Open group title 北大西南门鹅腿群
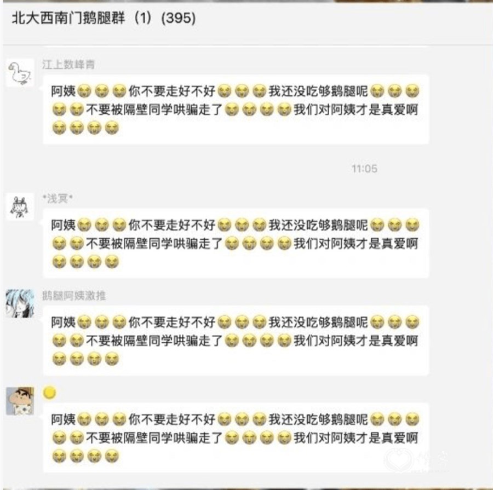Screen dimensions: 493x490 [x=68, y=18]
